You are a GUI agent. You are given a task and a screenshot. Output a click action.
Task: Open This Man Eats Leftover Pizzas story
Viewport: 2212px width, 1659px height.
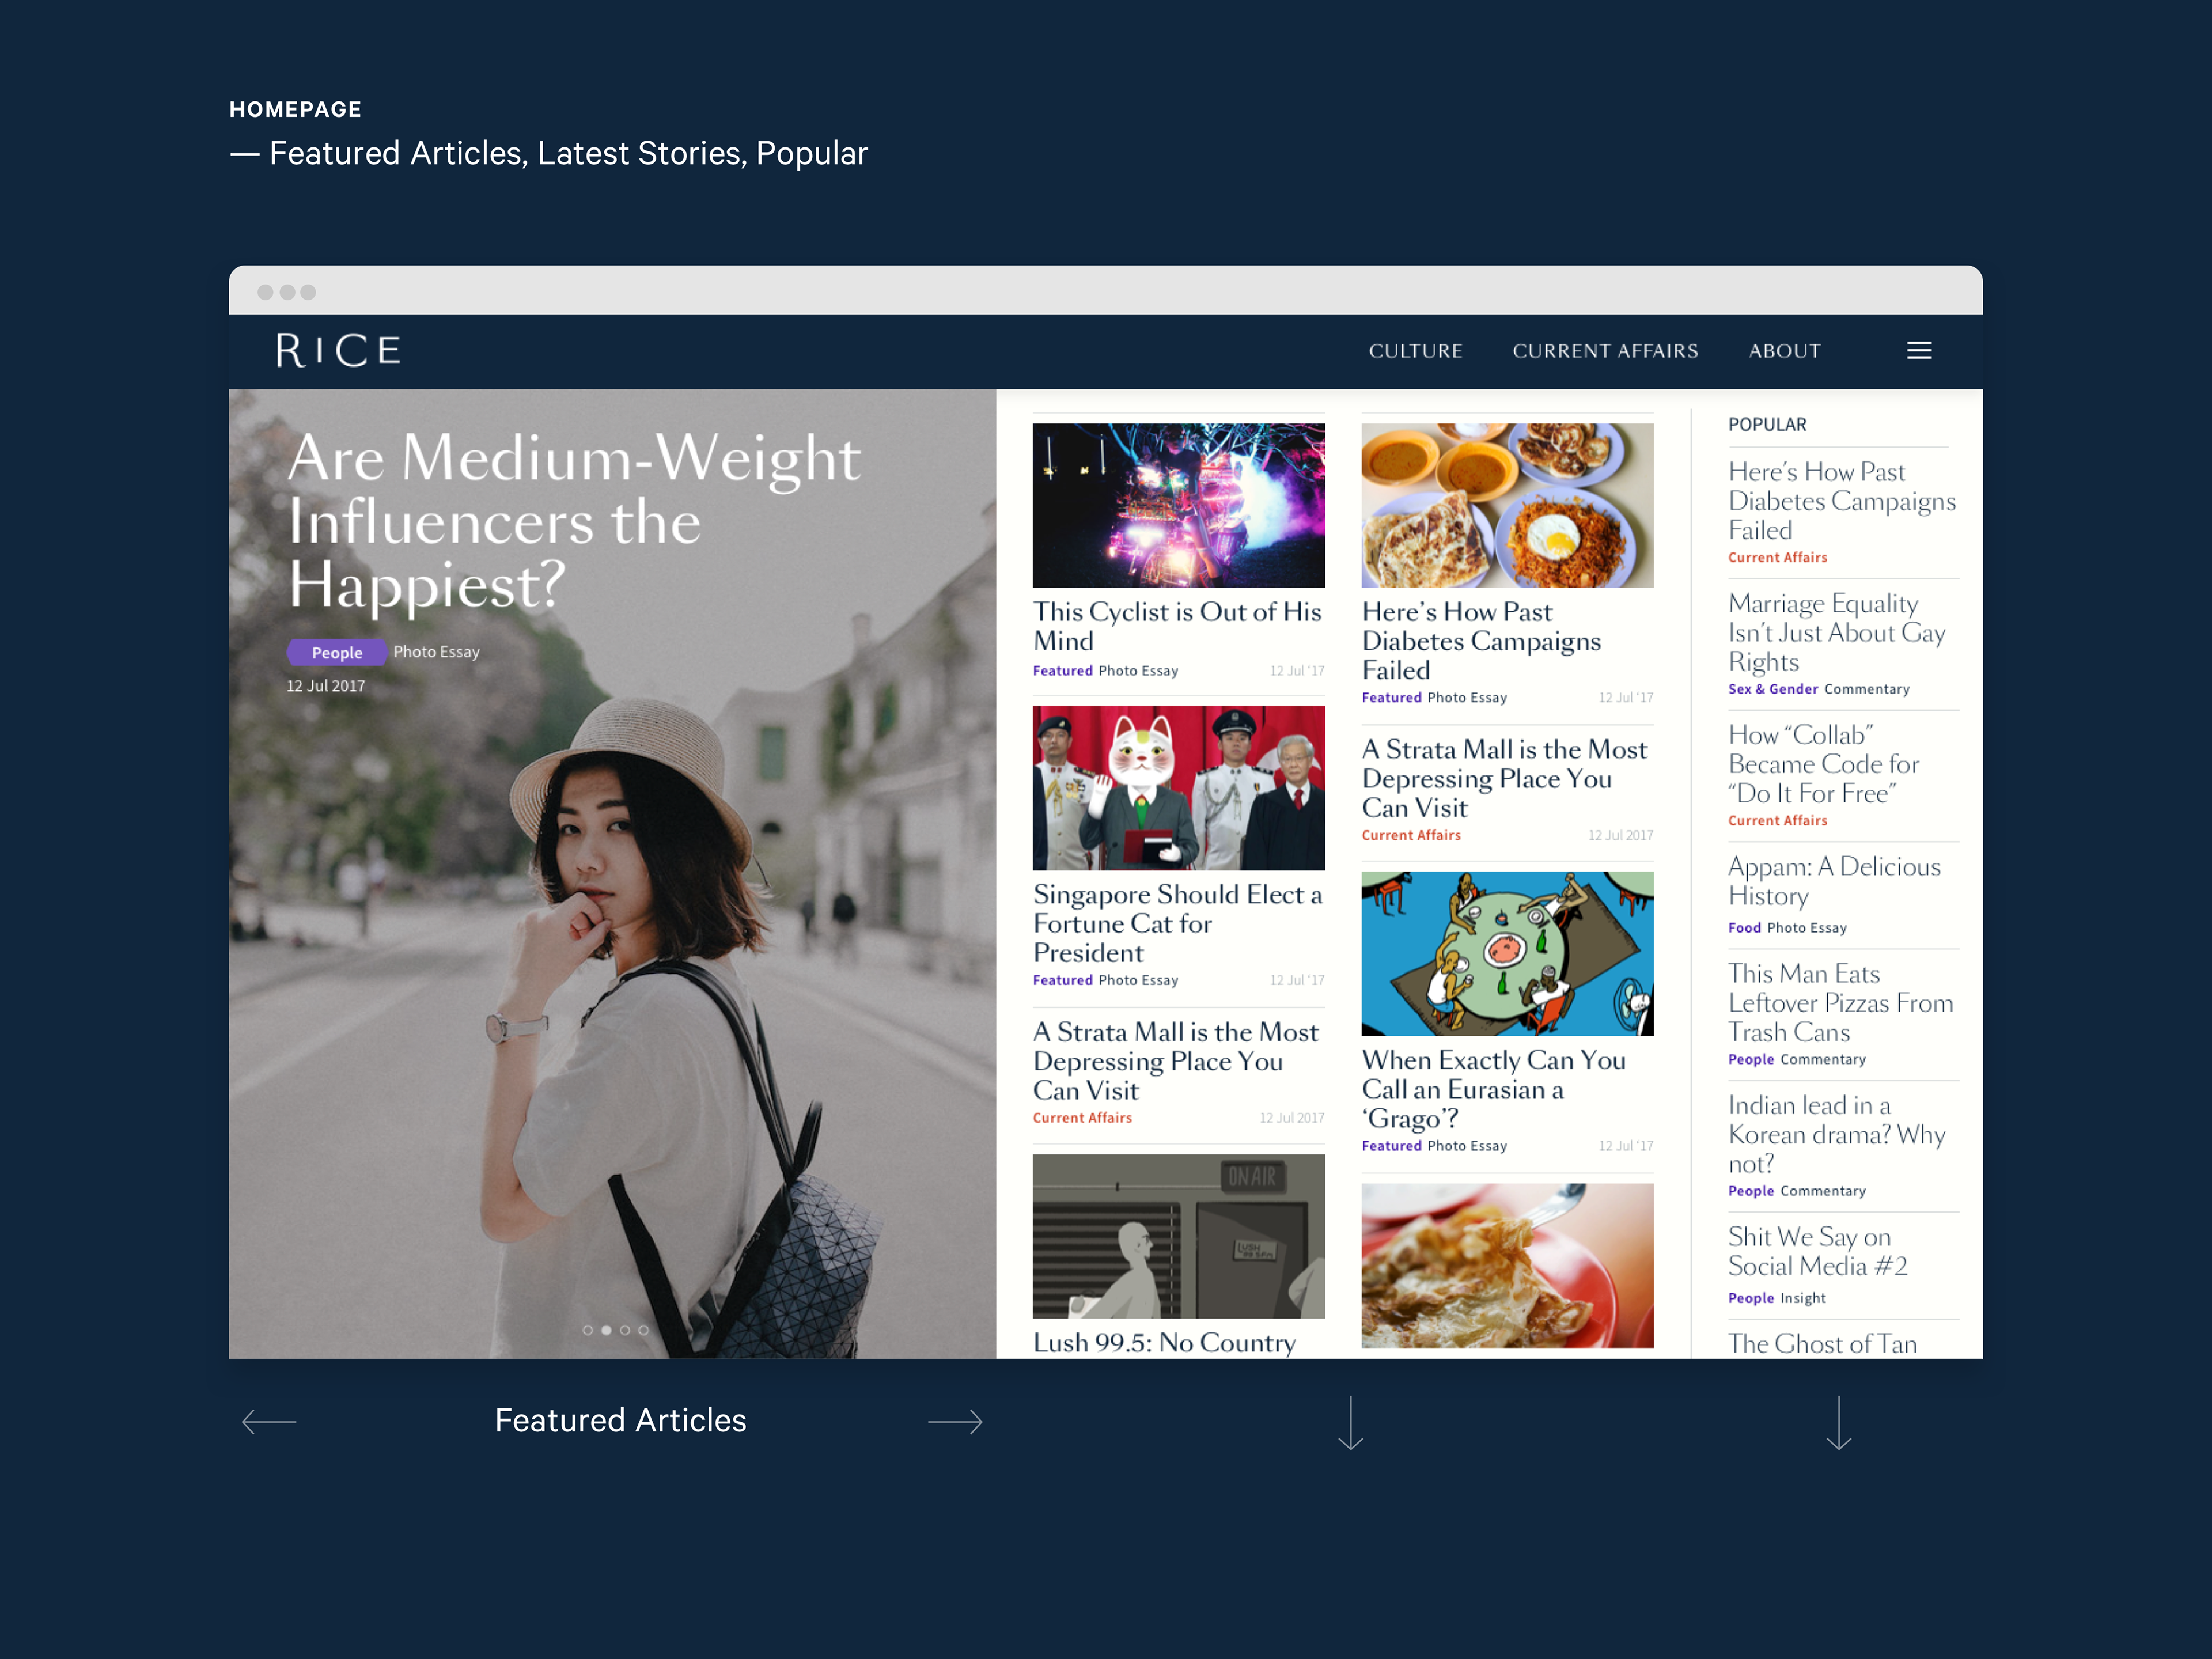[1840, 1003]
